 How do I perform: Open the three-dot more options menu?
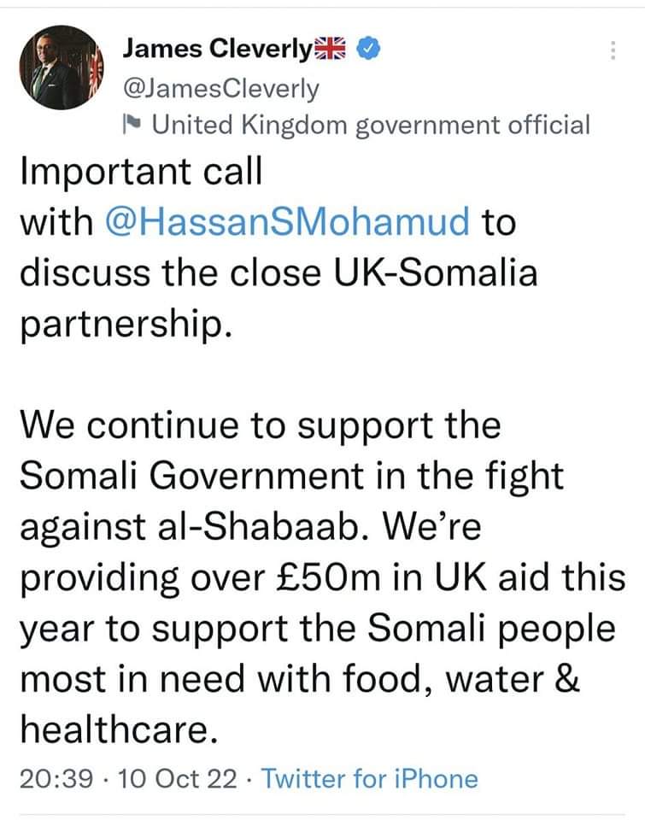pos(613,50)
